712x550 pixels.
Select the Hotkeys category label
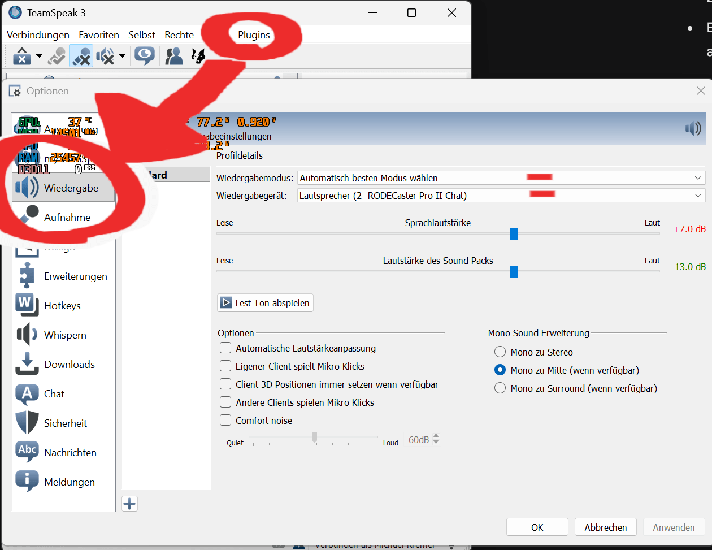[x=62, y=306]
